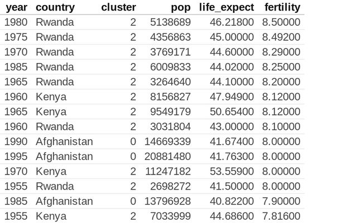The width and height of the screenshot is (357, 223).
Task: Click the year column header
Action: pos(15,8)
